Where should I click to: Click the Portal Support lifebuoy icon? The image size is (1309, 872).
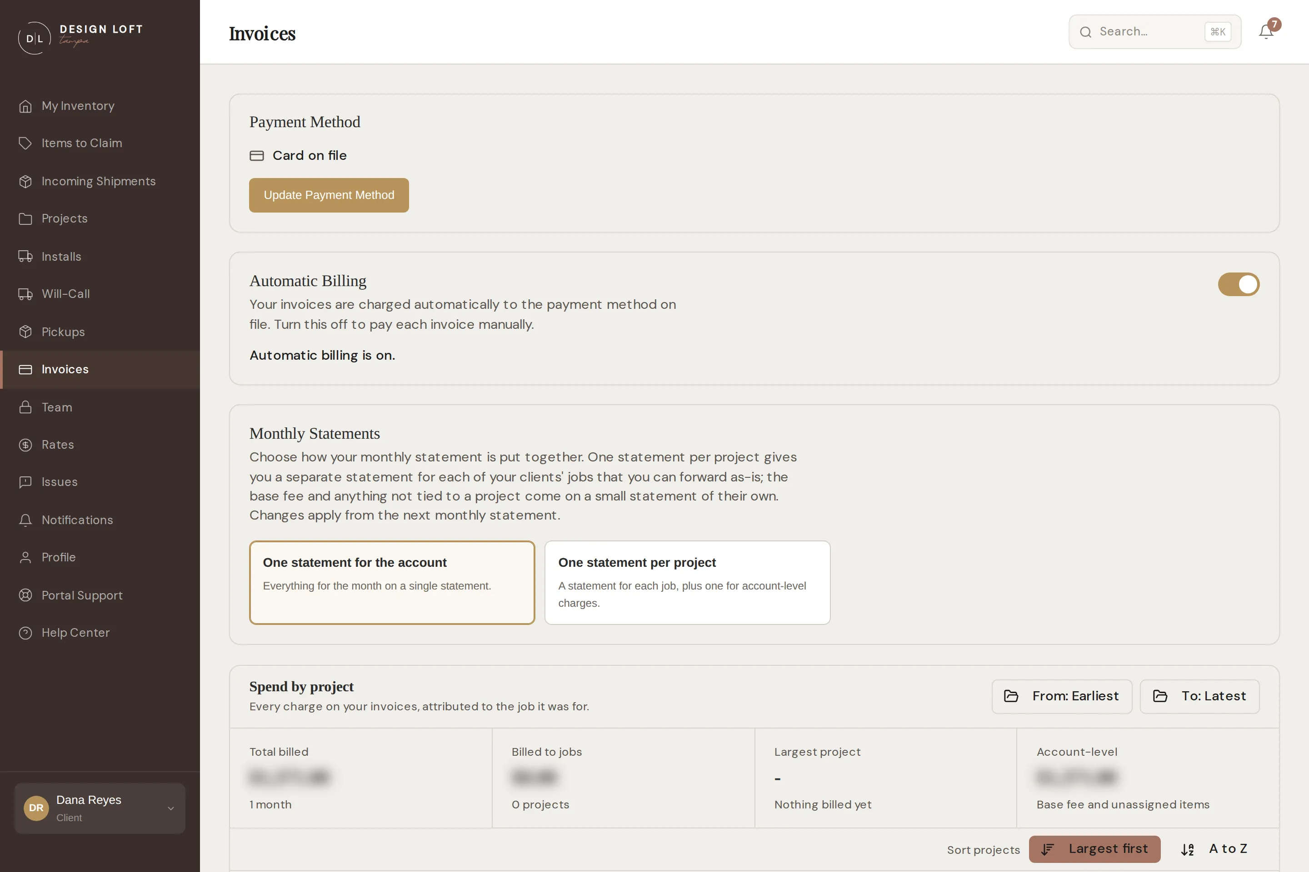point(25,595)
